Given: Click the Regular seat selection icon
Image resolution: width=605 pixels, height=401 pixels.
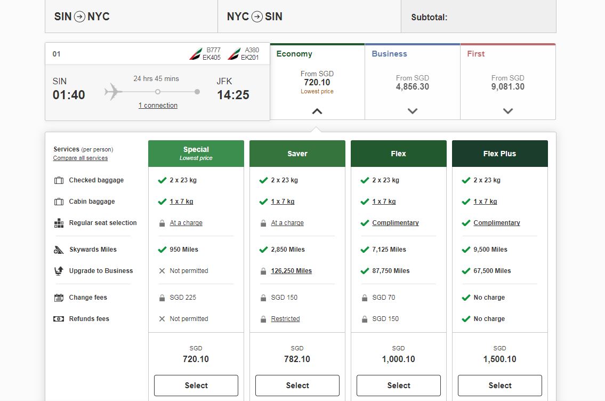Looking at the screenshot, I should [x=59, y=223].
